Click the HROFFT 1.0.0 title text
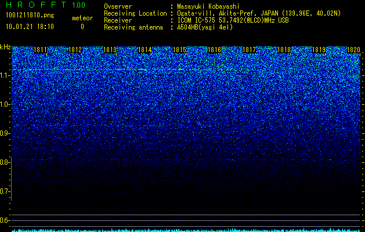Viewport: 365px width, 232px height. coord(45,5)
